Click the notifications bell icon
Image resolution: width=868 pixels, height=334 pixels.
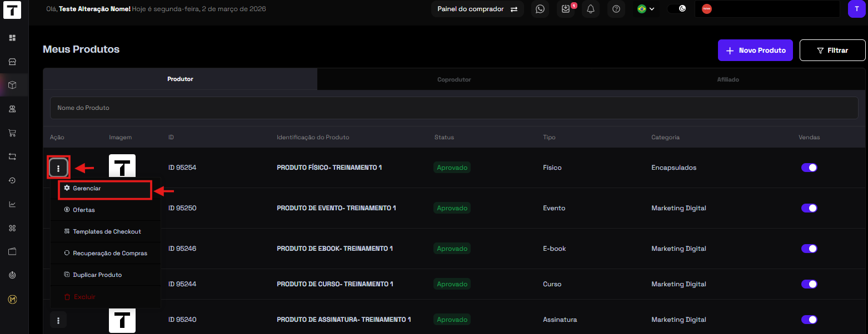tap(591, 9)
